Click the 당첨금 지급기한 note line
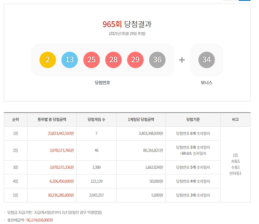The width and height of the screenshot is (259, 224). click(54, 212)
